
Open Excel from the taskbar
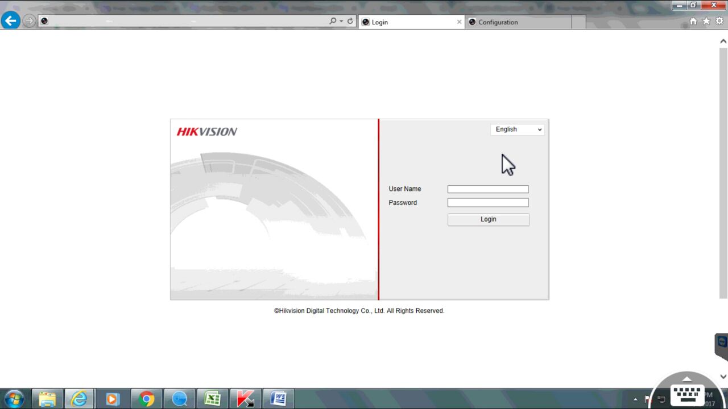pos(212,399)
